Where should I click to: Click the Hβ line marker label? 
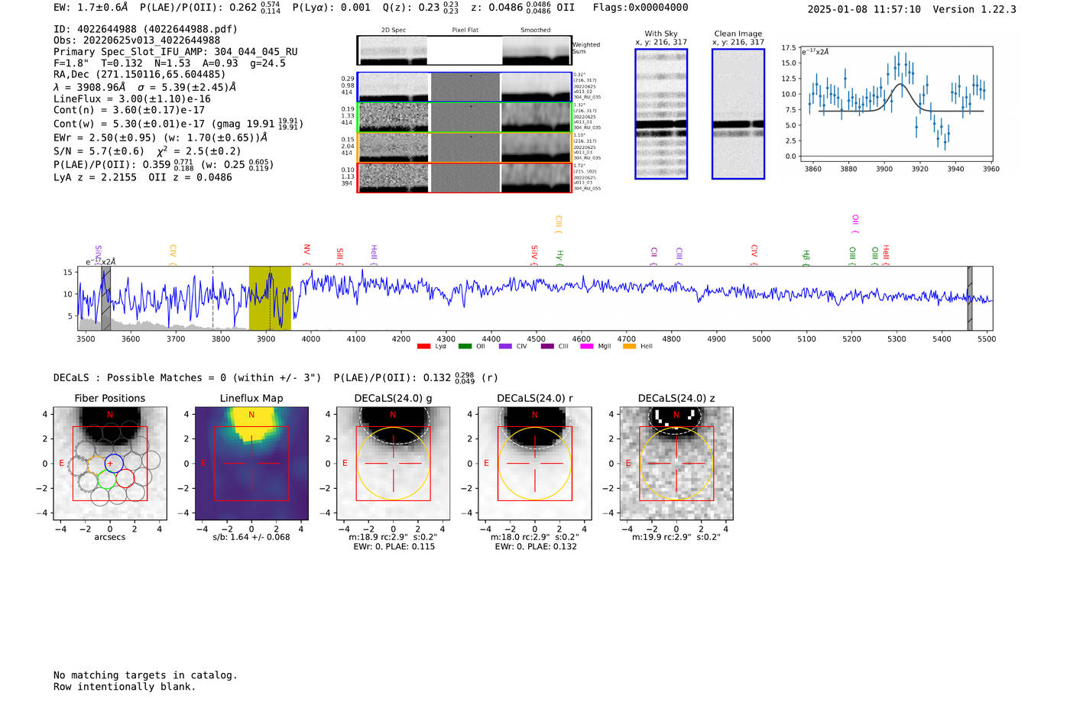pos(806,257)
